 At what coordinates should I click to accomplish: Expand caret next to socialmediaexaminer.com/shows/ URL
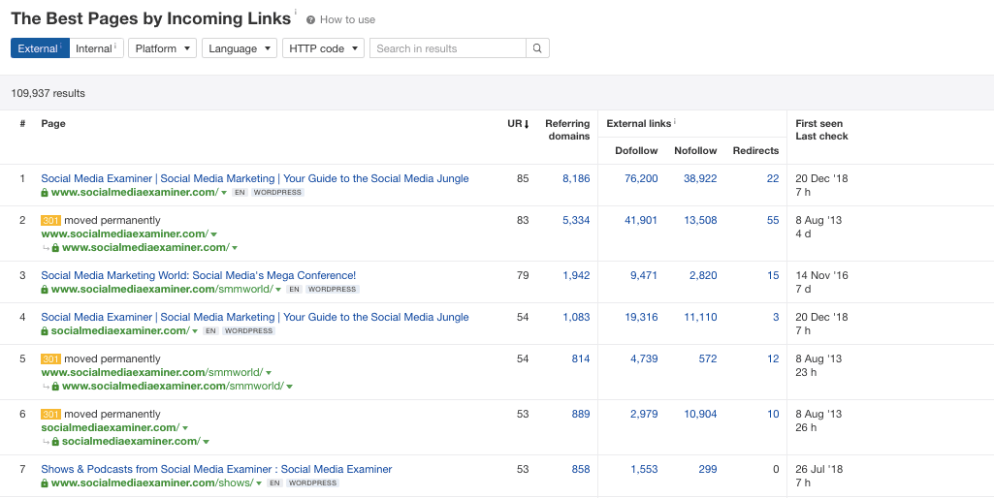click(x=259, y=483)
